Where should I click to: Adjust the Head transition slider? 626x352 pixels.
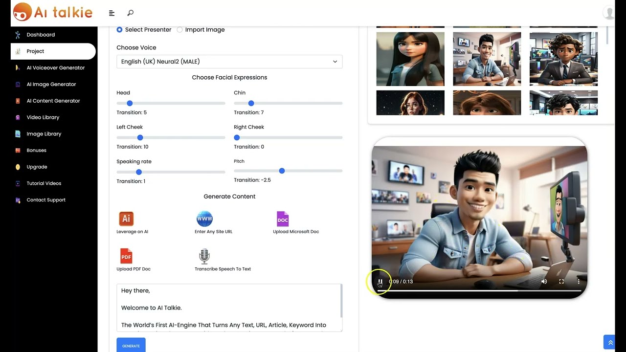tap(171, 103)
